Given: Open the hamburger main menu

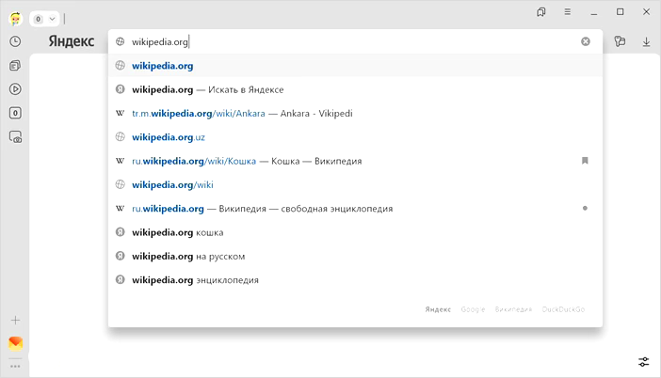Looking at the screenshot, I should click(x=567, y=12).
